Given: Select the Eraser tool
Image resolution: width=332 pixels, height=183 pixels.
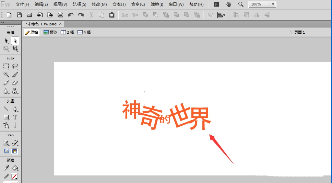Looking at the screenshot, I should [15, 83].
